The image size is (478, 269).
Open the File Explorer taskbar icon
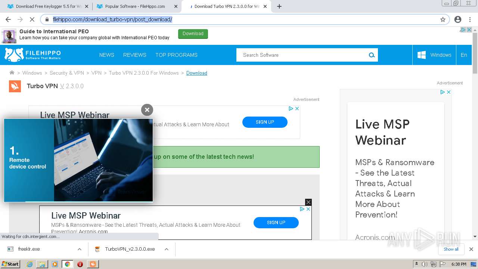[x=42, y=264]
